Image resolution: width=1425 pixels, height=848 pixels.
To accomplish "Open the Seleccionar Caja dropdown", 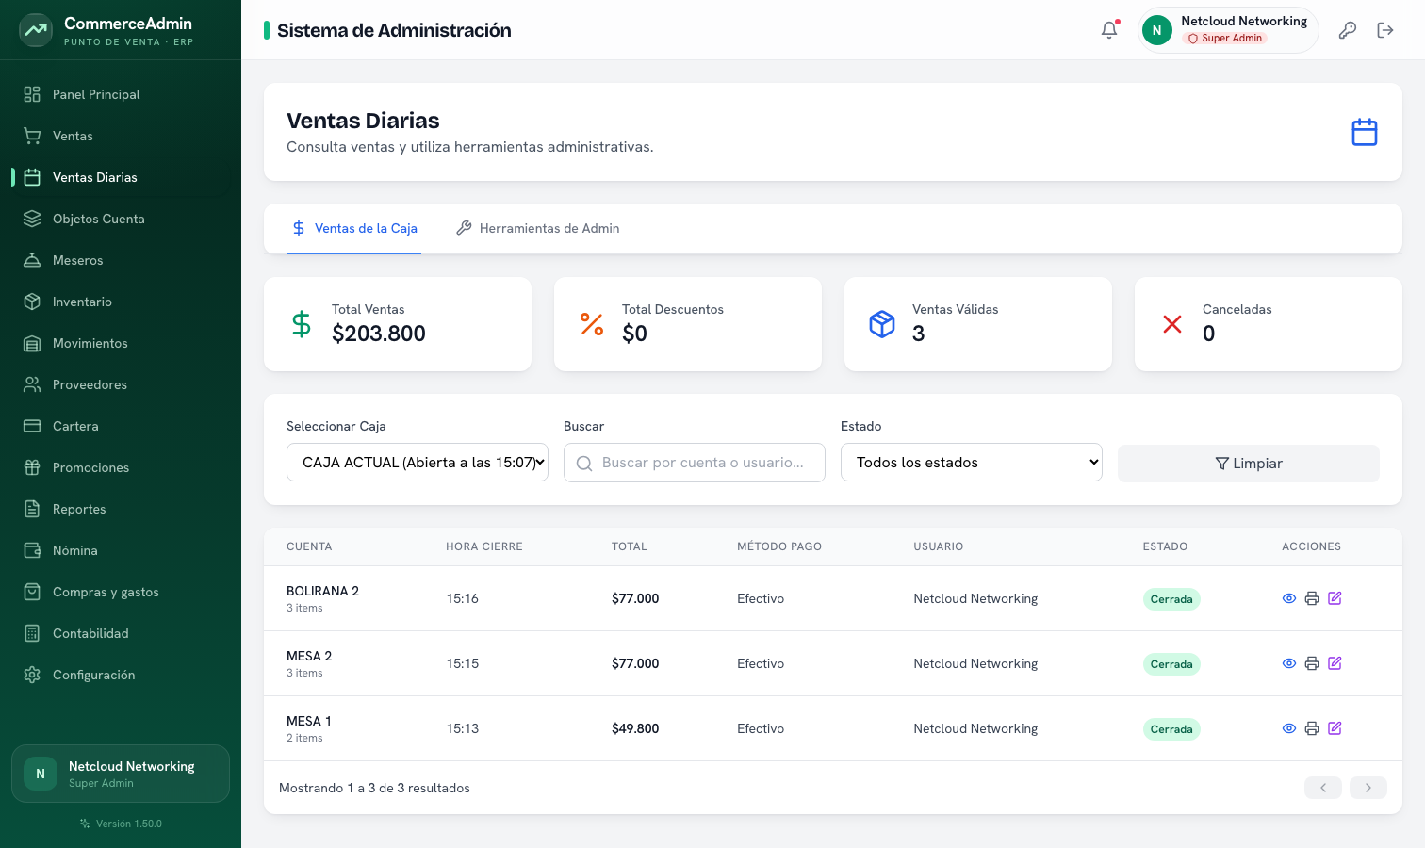I will pos(418,463).
